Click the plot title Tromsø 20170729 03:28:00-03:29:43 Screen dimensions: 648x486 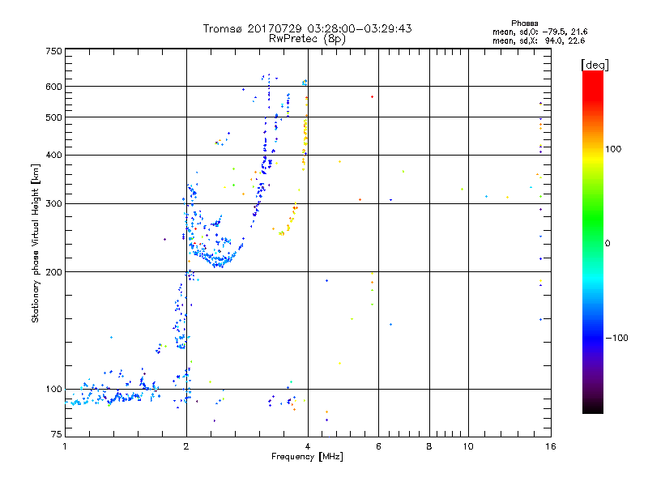click(307, 28)
